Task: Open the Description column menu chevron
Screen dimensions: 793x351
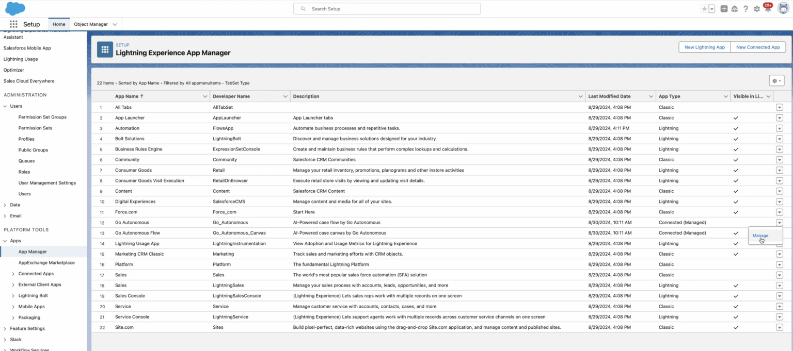Action: 580,96
